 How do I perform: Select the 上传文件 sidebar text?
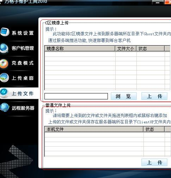point(23,94)
